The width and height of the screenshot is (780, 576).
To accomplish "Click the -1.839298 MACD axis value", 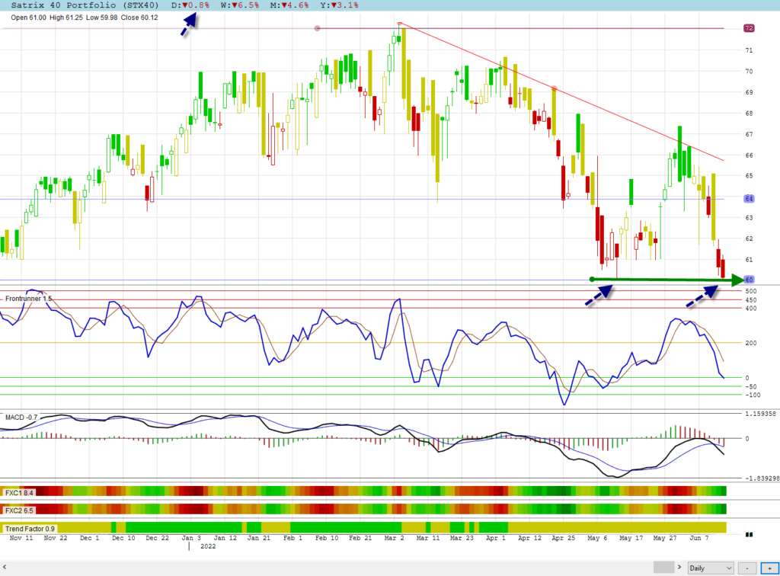I will click(x=762, y=478).
